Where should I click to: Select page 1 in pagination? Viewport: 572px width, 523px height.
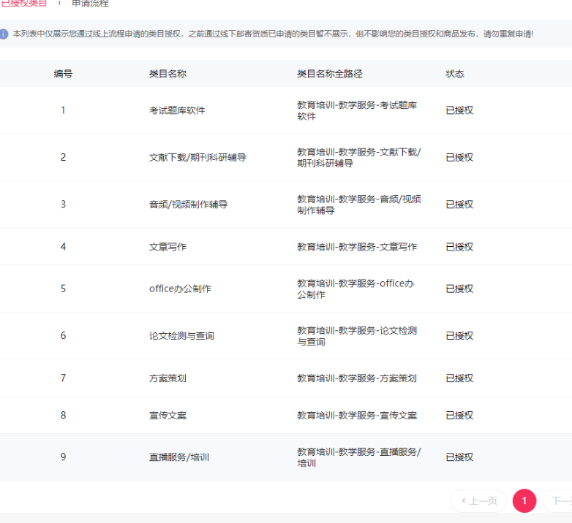coord(524,501)
